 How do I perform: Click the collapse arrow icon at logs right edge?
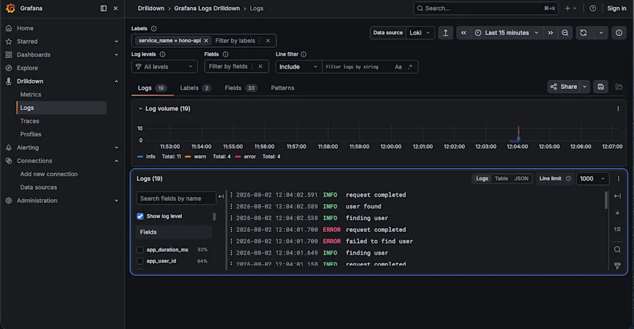[617, 196]
